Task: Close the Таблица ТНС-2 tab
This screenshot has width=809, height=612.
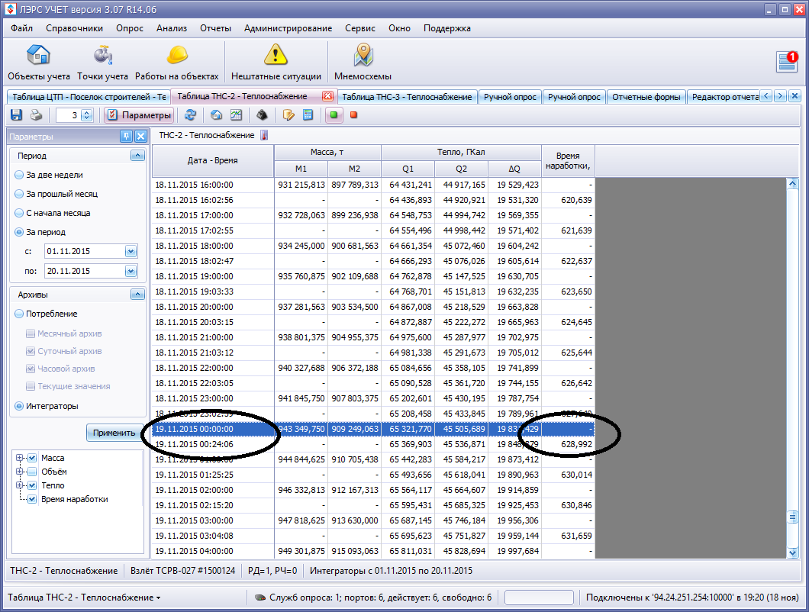Action: coord(327,96)
